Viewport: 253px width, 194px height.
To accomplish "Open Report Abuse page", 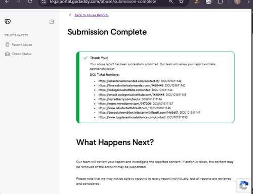I will tap(22, 44).
